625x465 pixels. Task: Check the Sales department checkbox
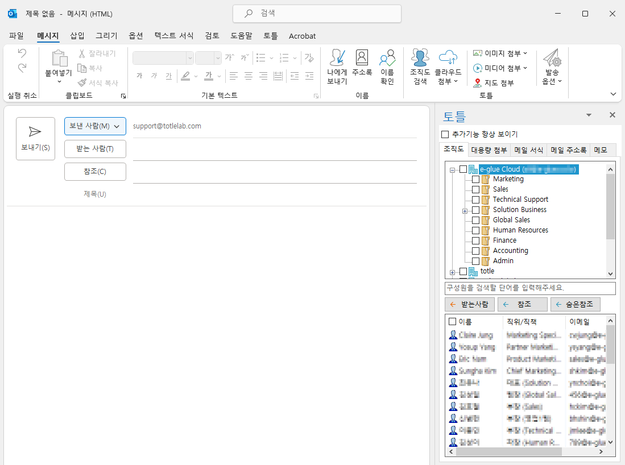(x=475, y=189)
